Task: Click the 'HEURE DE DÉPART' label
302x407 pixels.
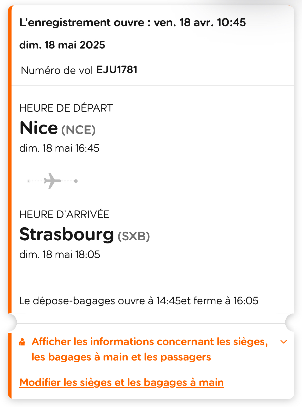Action: click(66, 108)
